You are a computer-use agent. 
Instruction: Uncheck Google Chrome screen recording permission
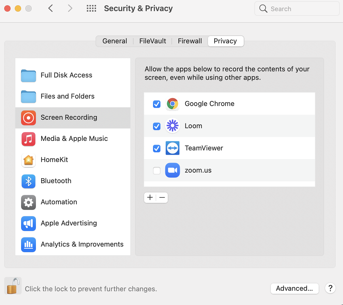tap(157, 104)
